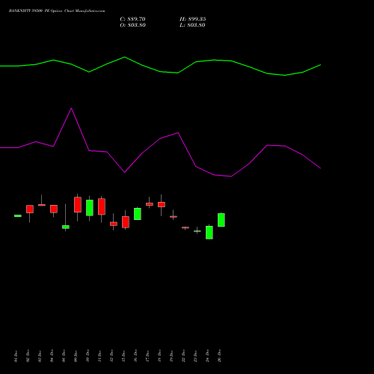Click the high price value H: 899.35
Image resolution: width=374 pixels, height=374 pixels.
point(193,19)
